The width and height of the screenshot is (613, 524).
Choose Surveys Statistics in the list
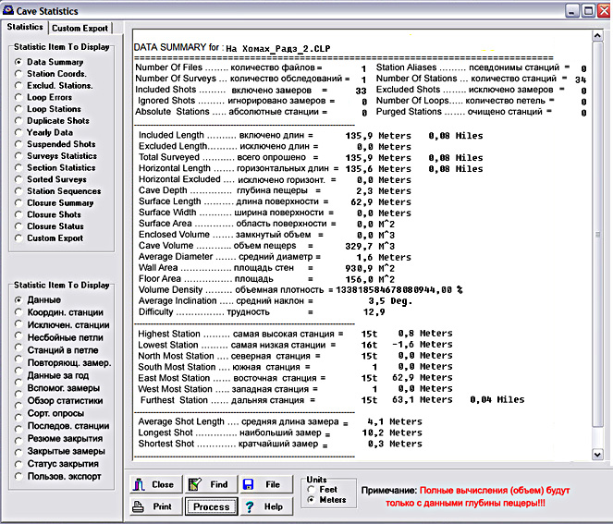(18, 156)
